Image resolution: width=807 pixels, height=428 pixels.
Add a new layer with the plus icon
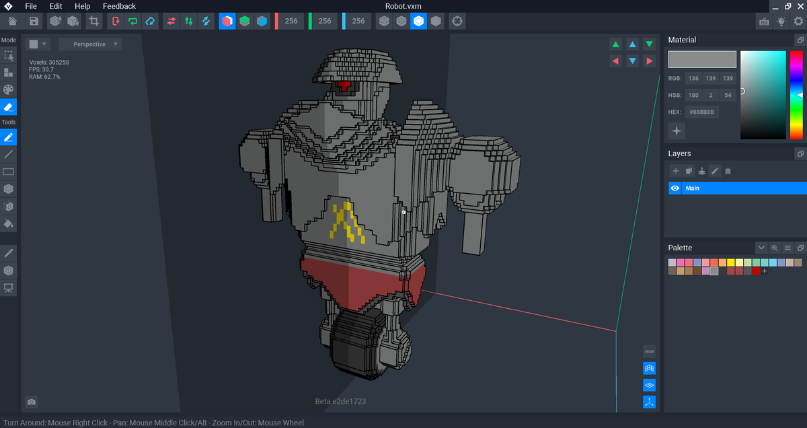click(x=676, y=171)
